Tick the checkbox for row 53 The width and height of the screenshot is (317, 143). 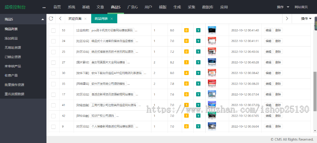pyautogui.click(x=54, y=31)
